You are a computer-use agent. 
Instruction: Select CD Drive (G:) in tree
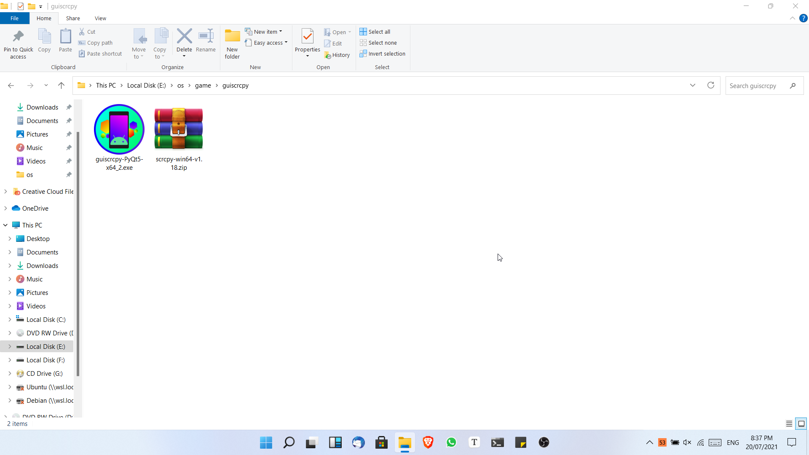[x=44, y=374]
